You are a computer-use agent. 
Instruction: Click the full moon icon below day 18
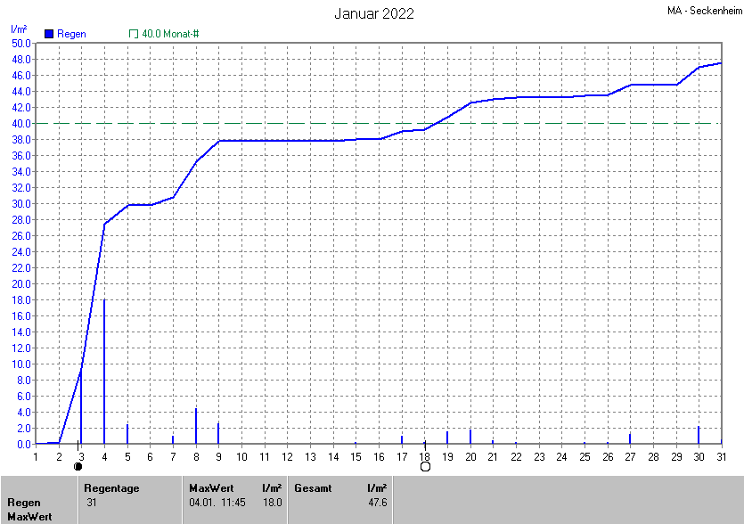coord(425,466)
